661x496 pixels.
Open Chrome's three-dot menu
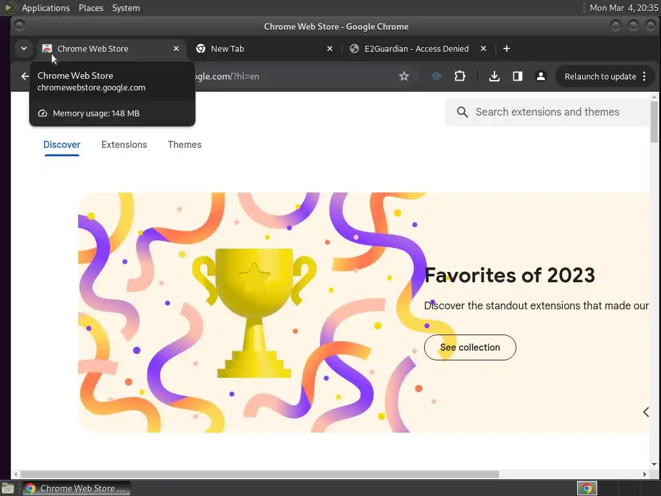pos(644,76)
